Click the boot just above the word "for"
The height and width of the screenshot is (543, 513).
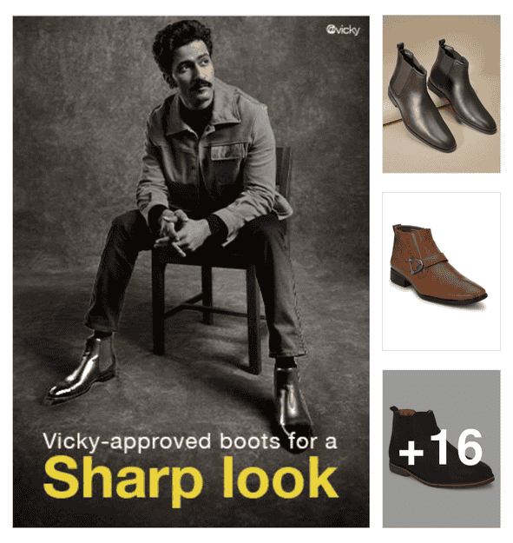(293, 403)
